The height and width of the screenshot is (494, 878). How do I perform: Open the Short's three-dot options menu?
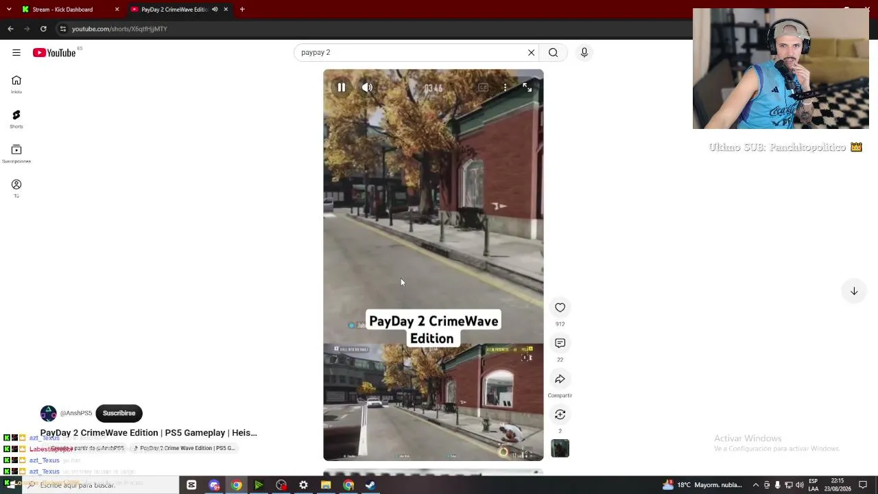coord(505,88)
